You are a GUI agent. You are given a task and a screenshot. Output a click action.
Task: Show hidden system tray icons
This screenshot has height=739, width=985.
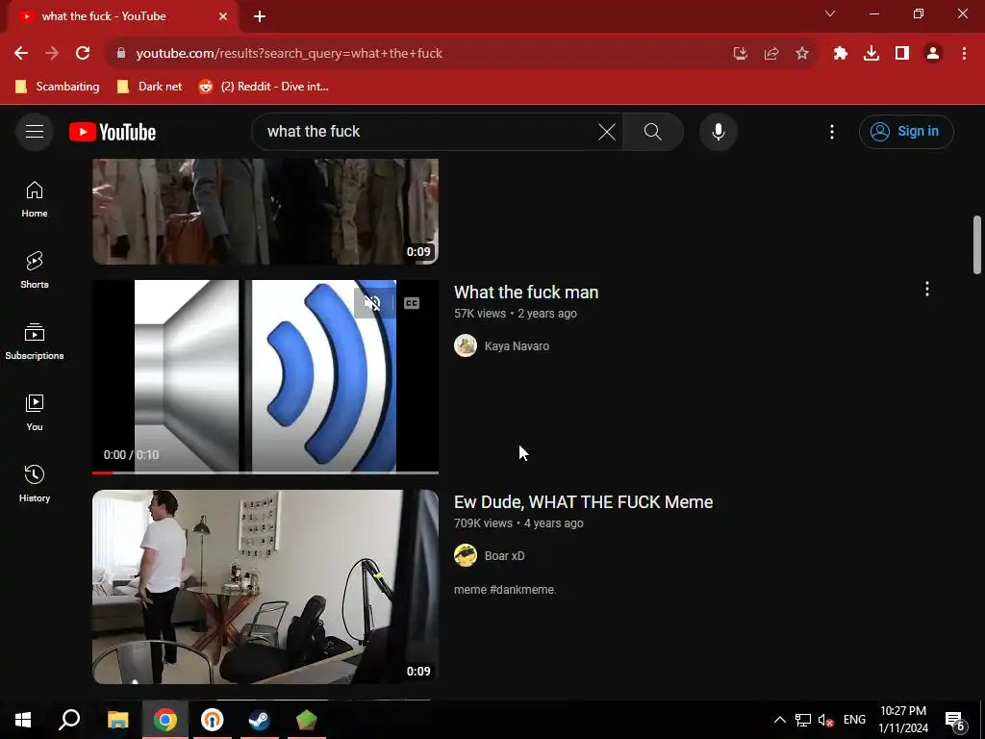pos(779,720)
